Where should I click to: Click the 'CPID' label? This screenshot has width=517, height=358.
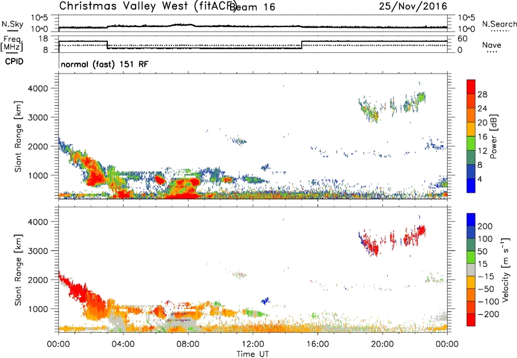click(14, 61)
